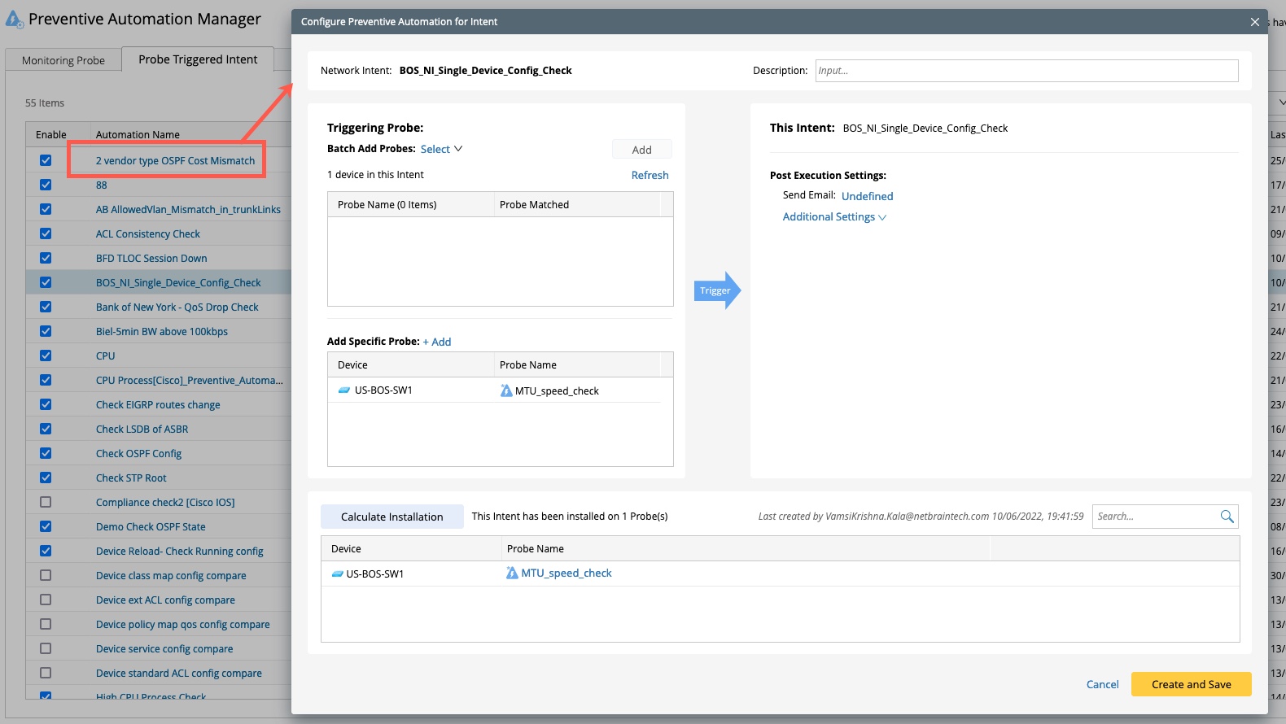Close the Configure Preventive Automation dialog
The width and height of the screenshot is (1286, 724).
(1254, 22)
